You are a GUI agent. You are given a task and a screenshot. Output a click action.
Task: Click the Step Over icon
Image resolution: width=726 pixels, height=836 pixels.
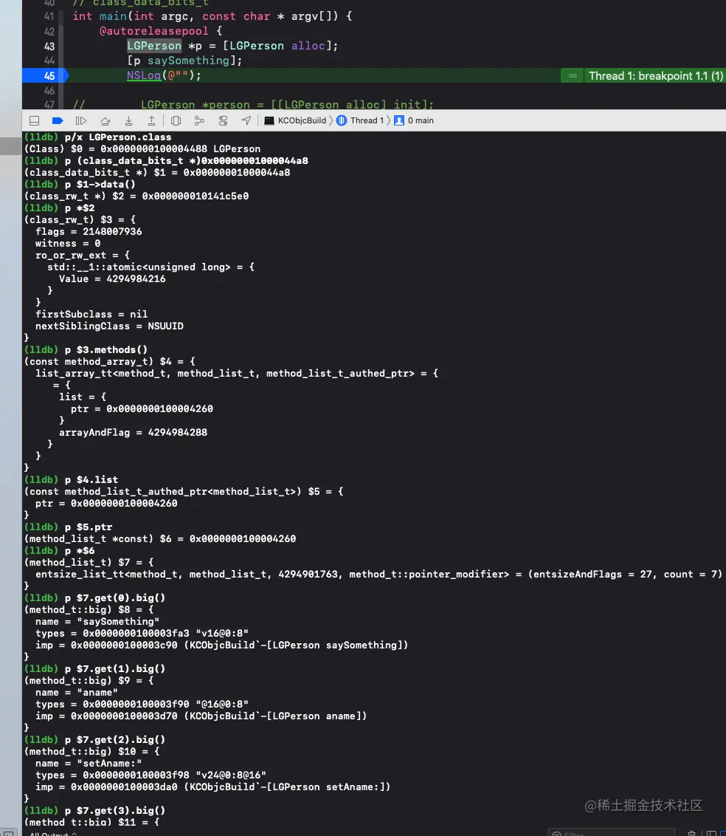coord(105,121)
